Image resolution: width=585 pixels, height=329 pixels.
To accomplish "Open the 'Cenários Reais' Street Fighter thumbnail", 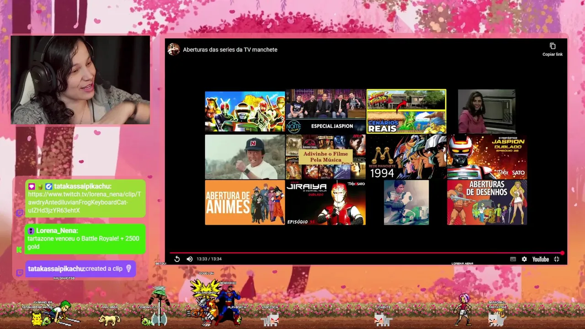I will tap(406, 111).
